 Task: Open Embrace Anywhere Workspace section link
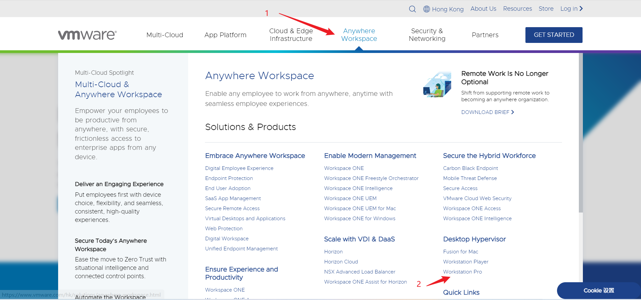(255, 156)
